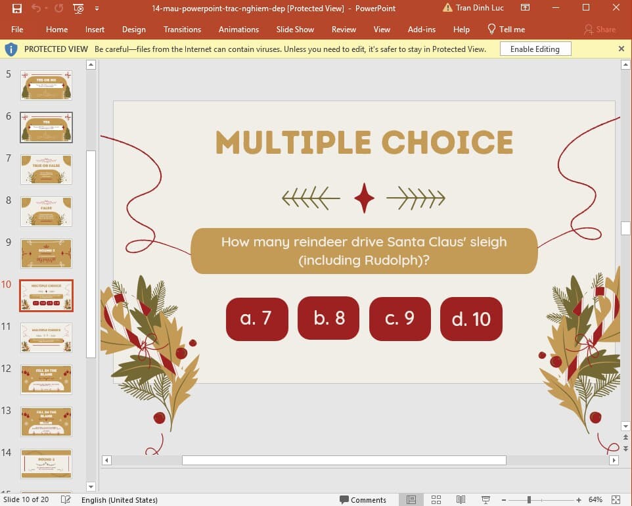Switch to the Animations ribbon tab
This screenshot has width=632, height=506.
[x=238, y=30]
